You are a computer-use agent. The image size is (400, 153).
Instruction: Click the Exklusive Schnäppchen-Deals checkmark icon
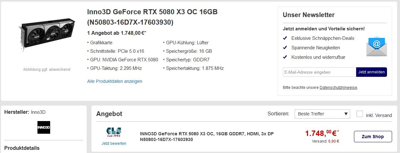pos(285,38)
